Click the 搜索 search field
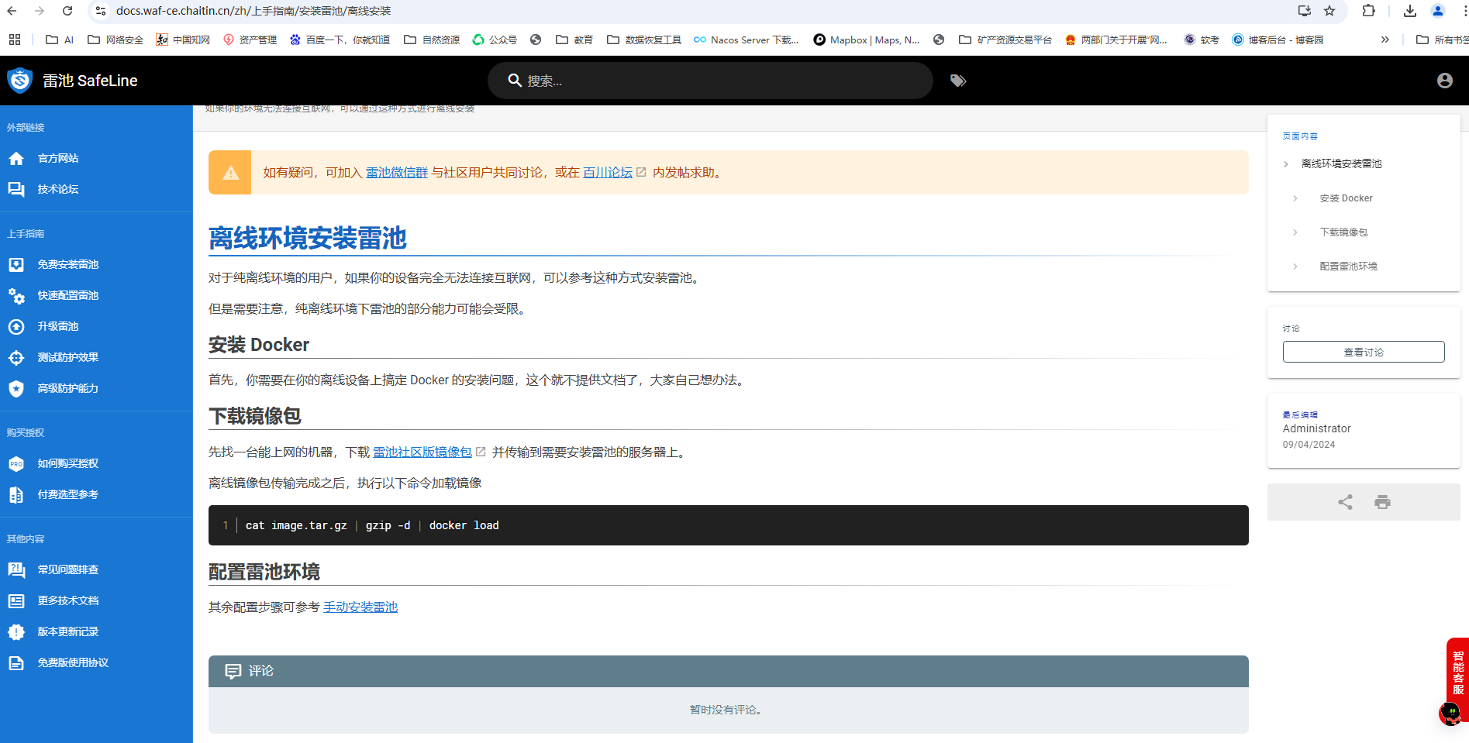 [710, 81]
